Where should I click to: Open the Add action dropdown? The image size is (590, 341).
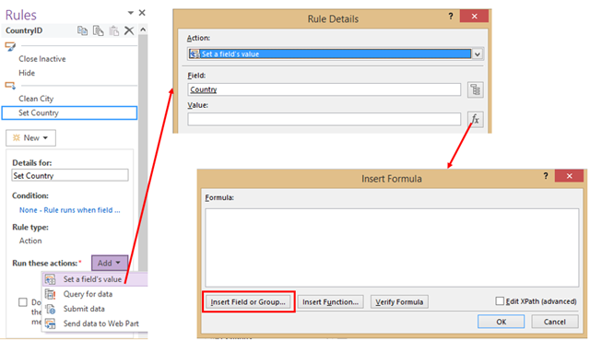(x=110, y=264)
